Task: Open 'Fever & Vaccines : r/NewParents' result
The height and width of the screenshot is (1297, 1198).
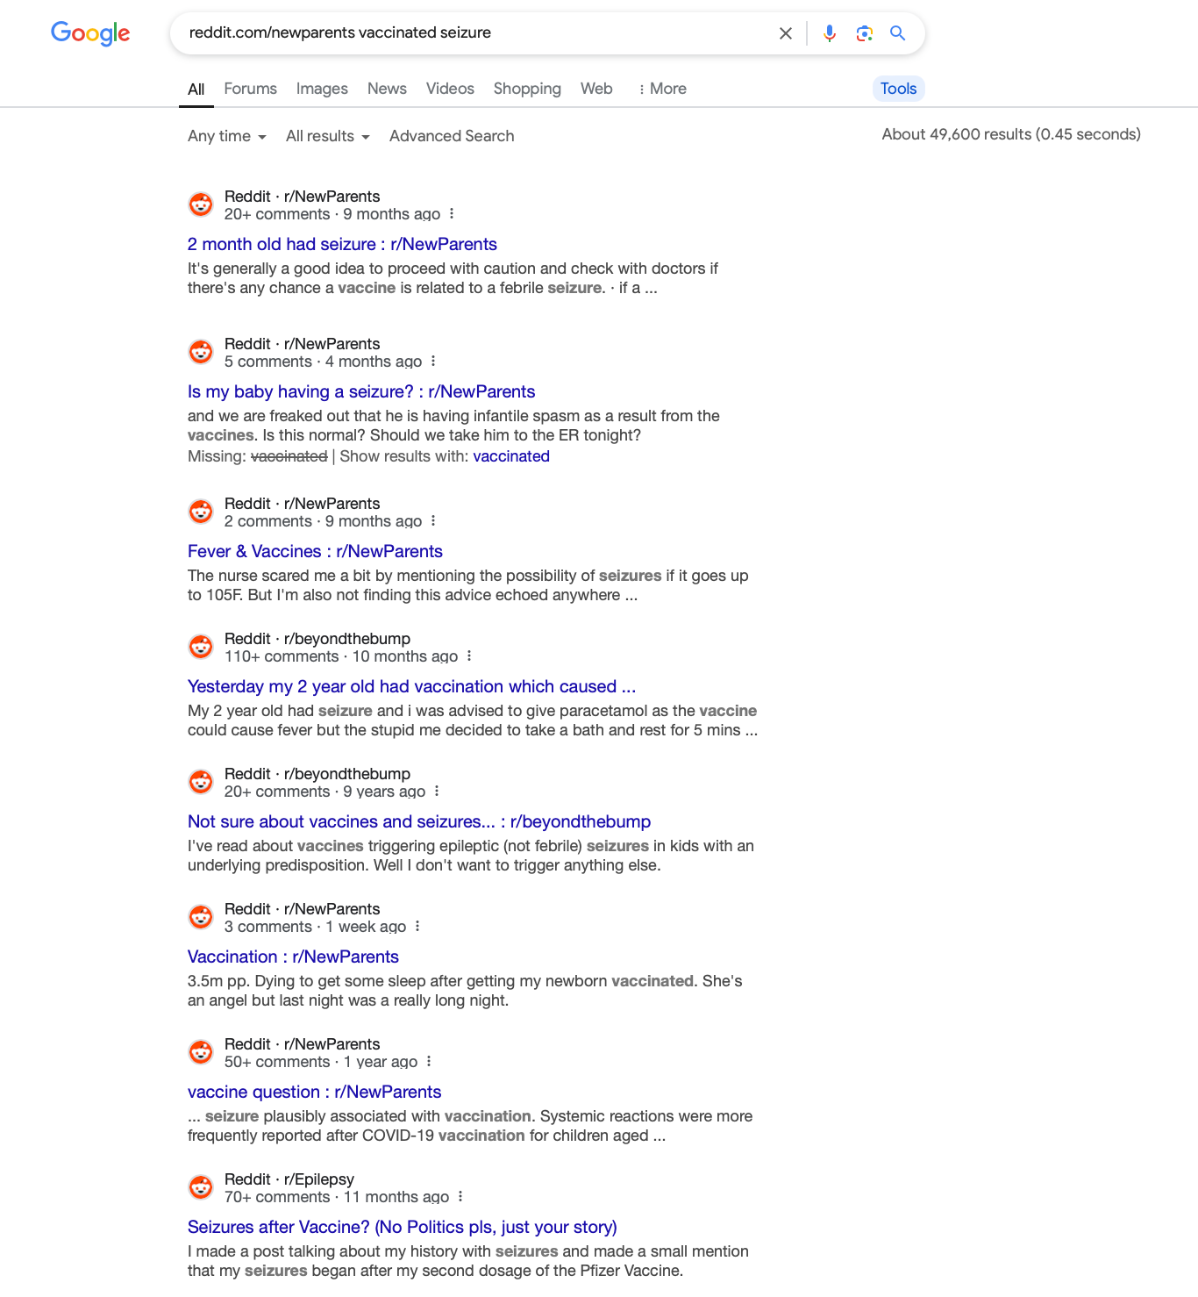Action: (315, 551)
